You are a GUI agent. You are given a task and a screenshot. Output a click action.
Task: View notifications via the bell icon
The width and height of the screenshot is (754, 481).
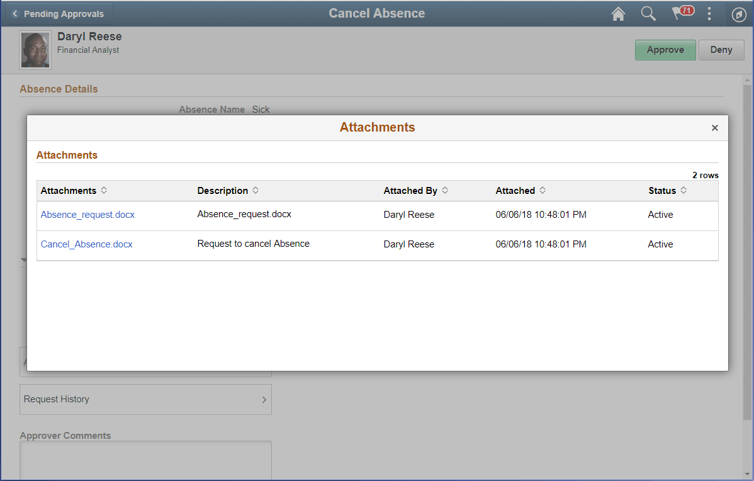coord(680,13)
